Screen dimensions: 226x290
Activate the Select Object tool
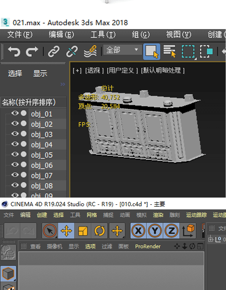[x=152, y=51]
